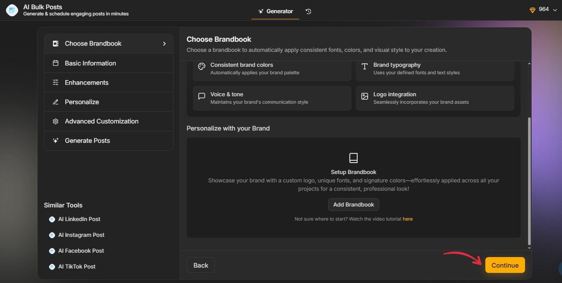Screen dimensions: 562x283
Task: Click the Consistent brand colors palette icon
Action: [202, 66]
